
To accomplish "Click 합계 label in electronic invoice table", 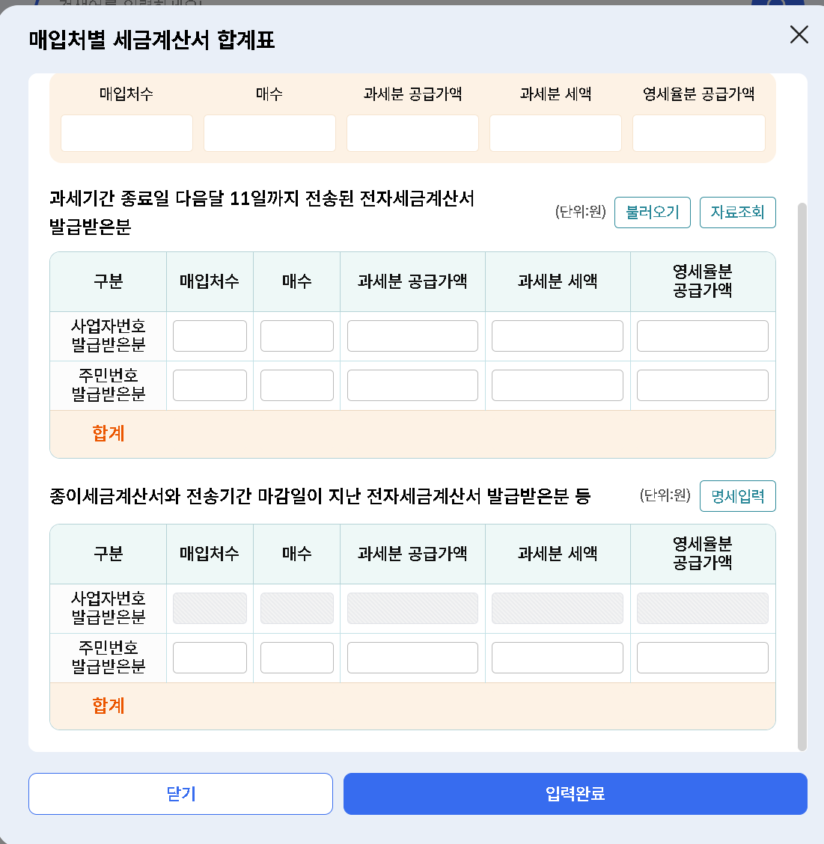I will (x=109, y=433).
